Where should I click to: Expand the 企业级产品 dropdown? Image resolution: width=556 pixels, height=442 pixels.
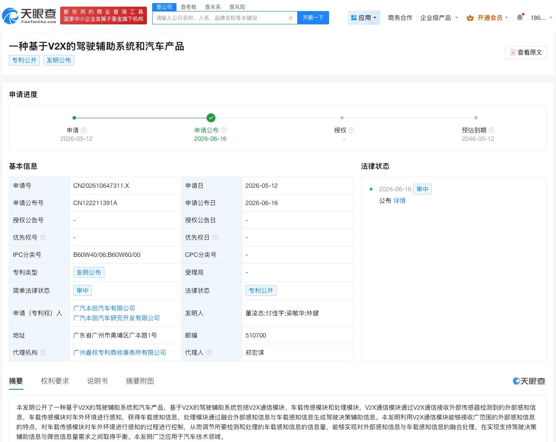(x=439, y=18)
